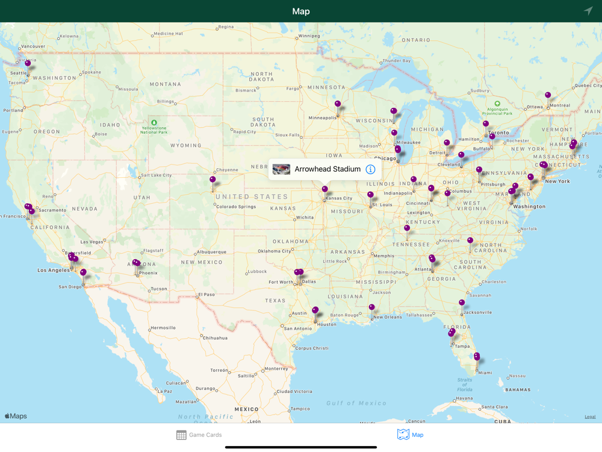Tap the Kansas City label
602x452 pixels.
(338, 198)
